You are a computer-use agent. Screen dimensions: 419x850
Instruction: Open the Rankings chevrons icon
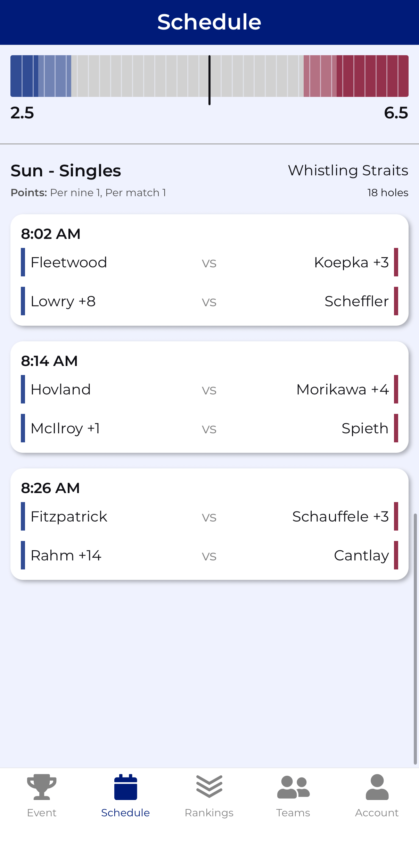click(x=209, y=787)
